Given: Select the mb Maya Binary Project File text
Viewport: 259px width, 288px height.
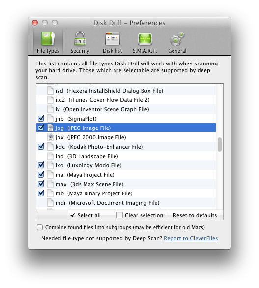Looking at the screenshot, I should point(94,193).
